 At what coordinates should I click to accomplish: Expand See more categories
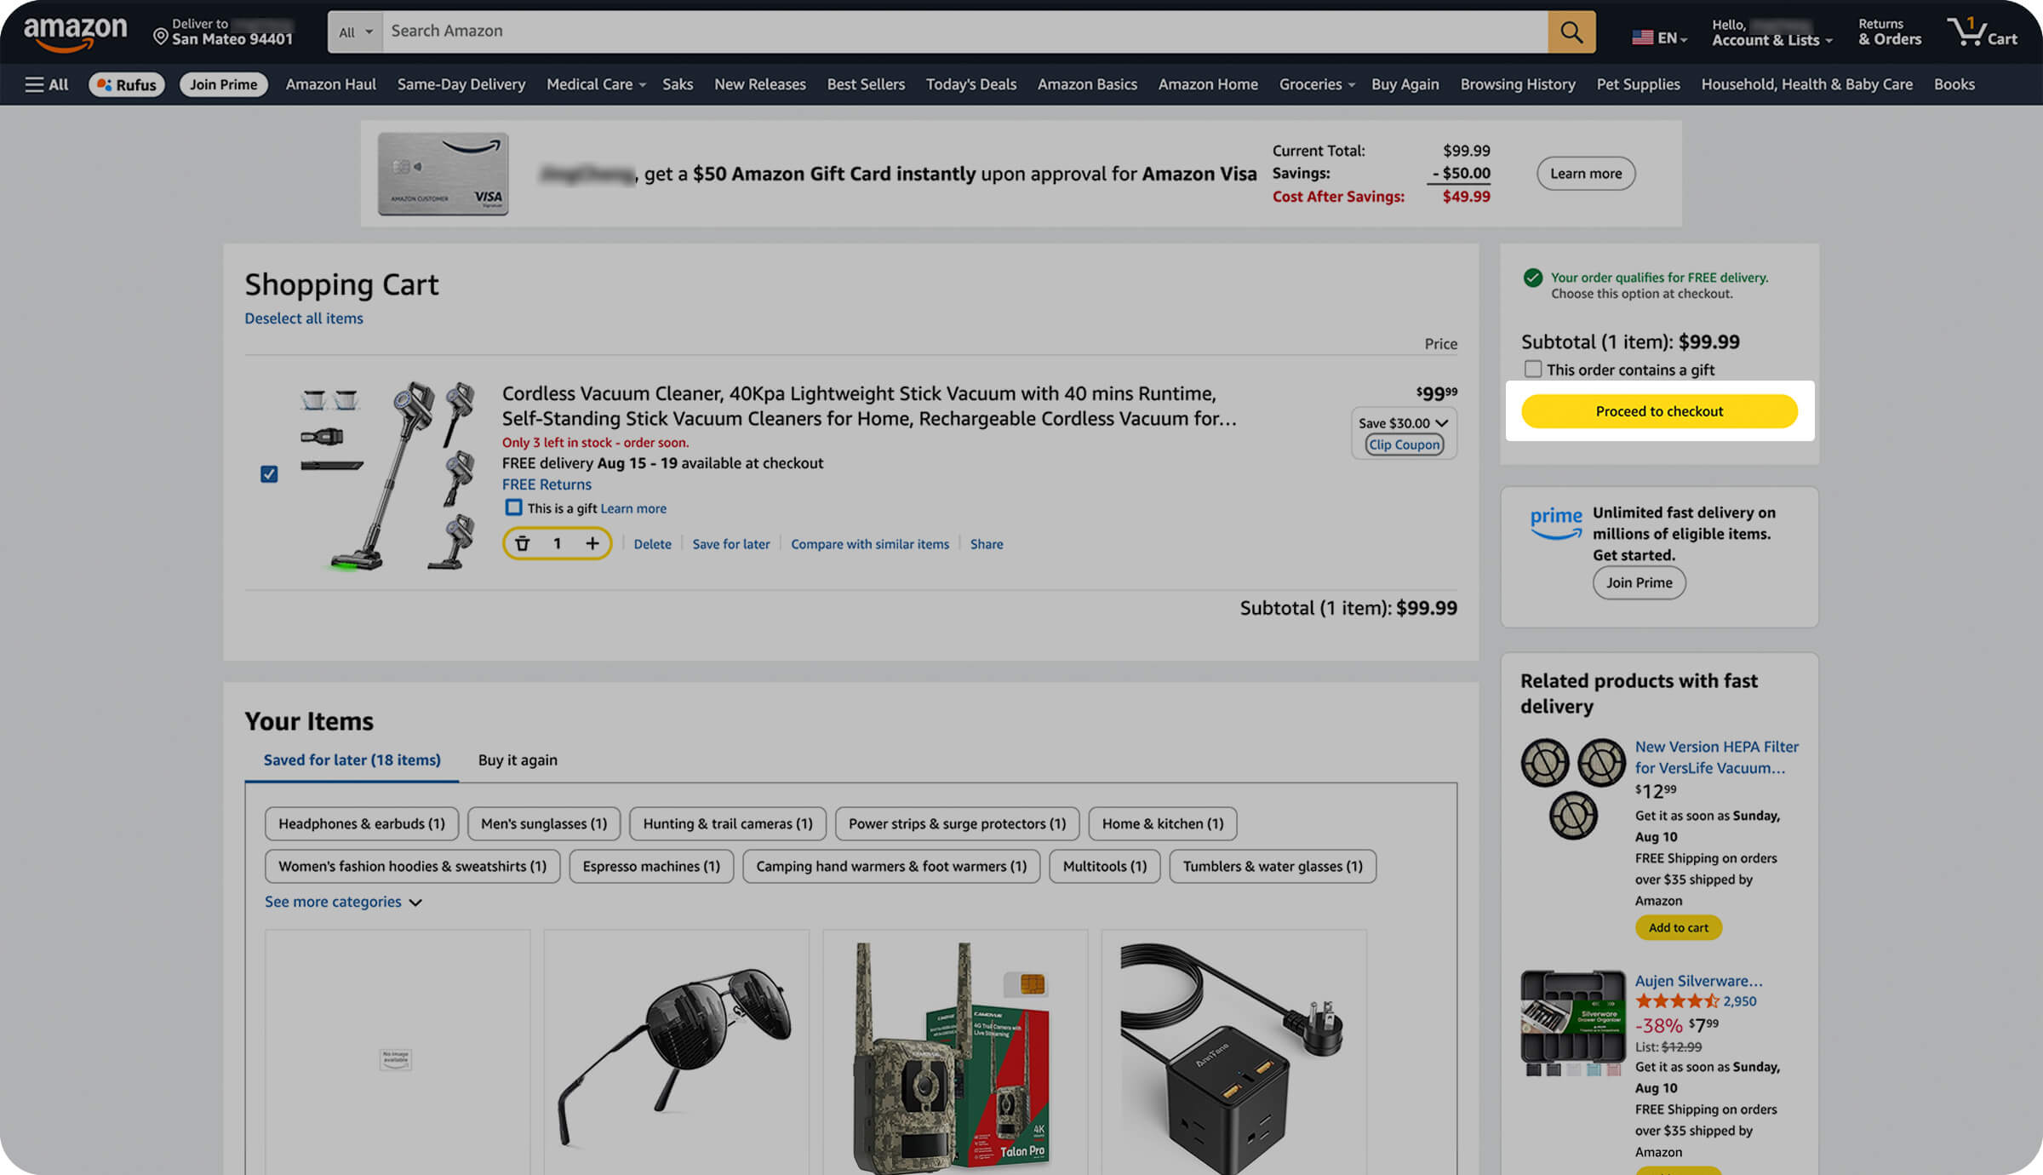click(343, 902)
